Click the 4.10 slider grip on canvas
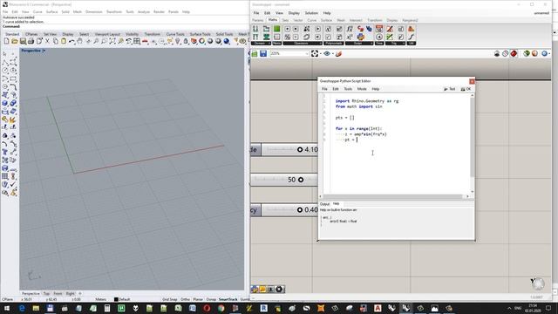 [x=300, y=149]
